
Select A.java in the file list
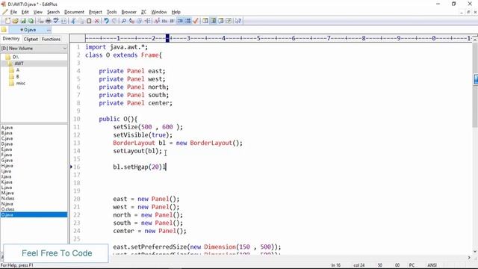pyautogui.click(x=7, y=128)
